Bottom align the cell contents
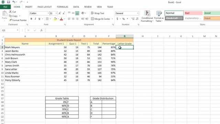 (x=77, y=13)
